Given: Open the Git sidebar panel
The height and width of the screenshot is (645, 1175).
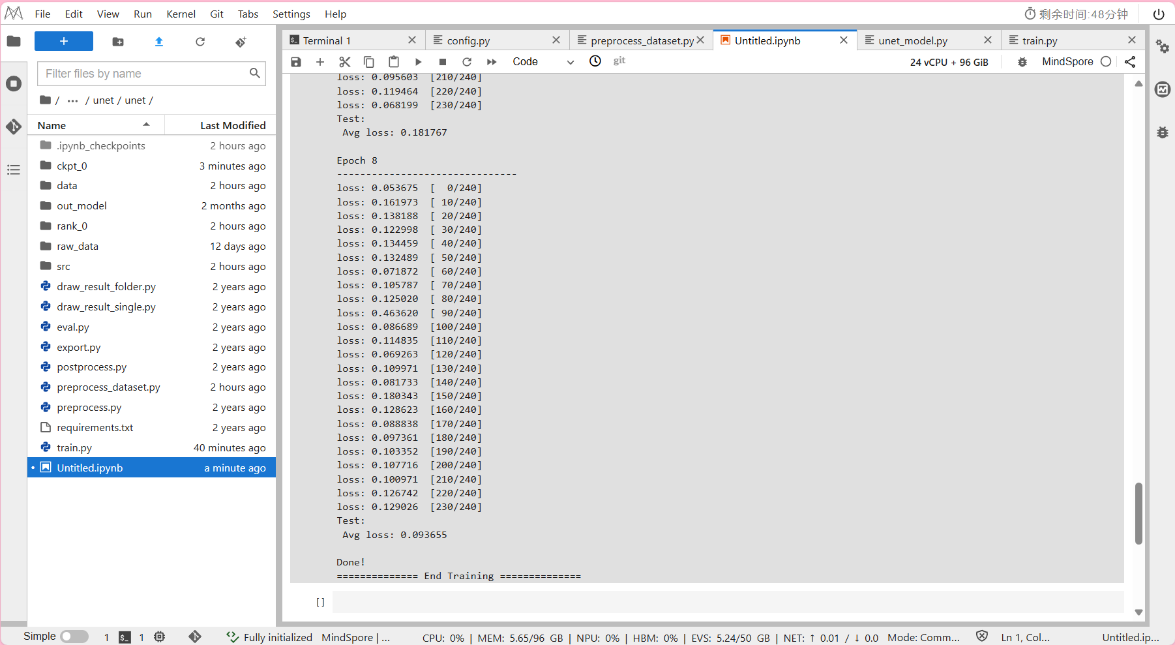Looking at the screenshot, I should [14, 127].
